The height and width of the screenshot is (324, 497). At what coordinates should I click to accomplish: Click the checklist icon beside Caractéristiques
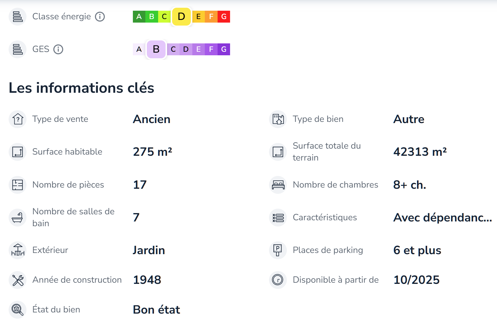coord(278,218)
